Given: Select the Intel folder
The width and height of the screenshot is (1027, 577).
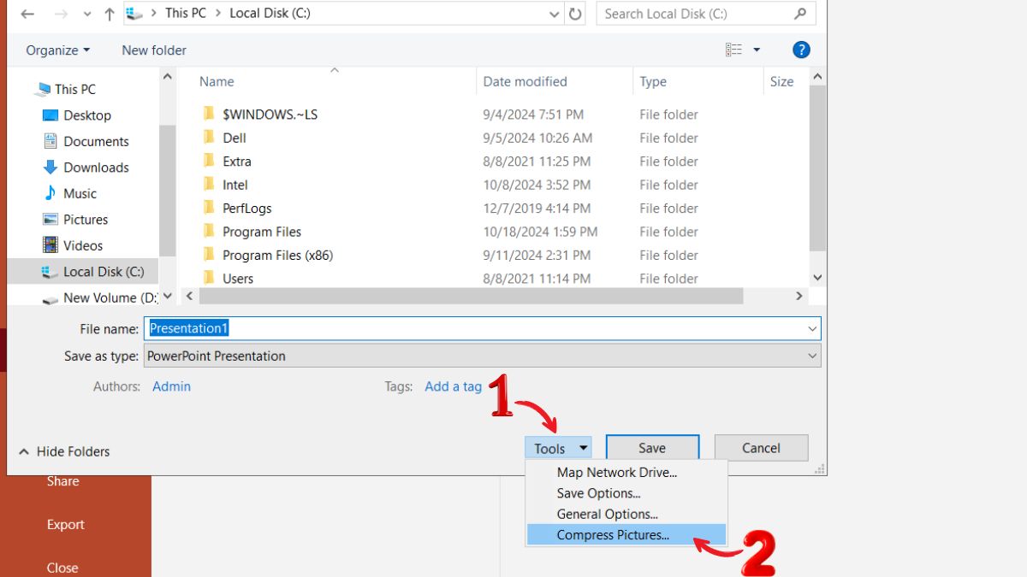Looking at the screenshot, I should coord(235,185).
